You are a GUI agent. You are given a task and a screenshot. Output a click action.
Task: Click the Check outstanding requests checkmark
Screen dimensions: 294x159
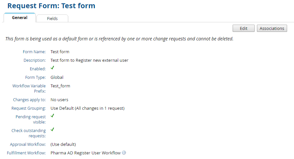[52, 129]
